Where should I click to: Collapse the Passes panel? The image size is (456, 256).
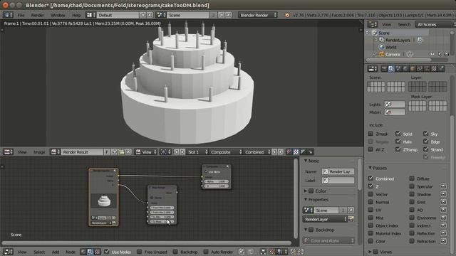click(x=370, y=168)
